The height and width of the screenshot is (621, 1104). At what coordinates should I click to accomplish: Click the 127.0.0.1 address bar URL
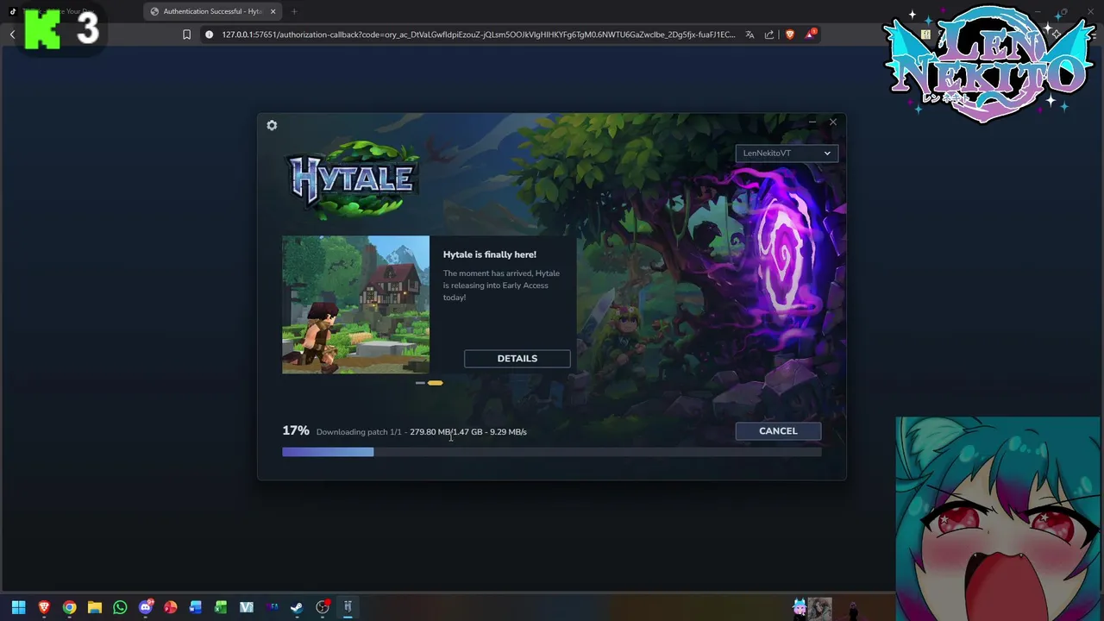coord(479,34)
